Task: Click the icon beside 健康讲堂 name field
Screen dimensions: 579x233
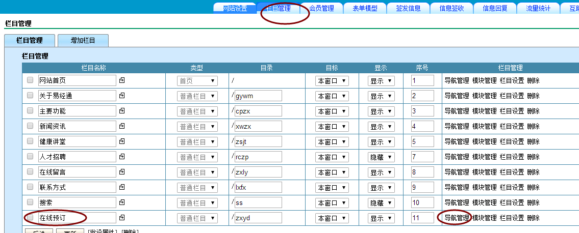Action: coord(122,141)
